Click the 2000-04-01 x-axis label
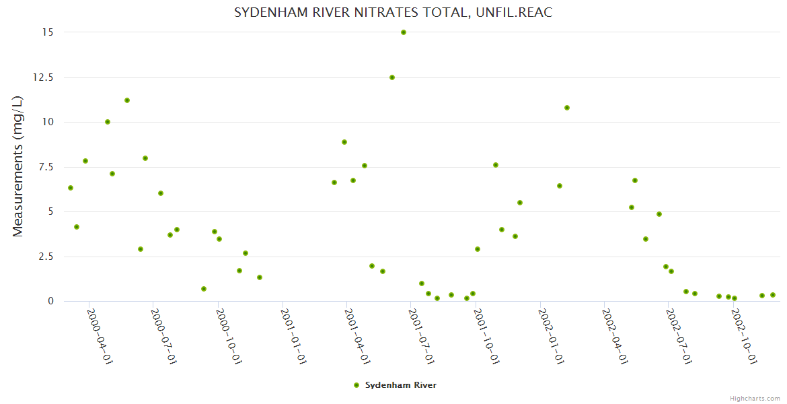The image size is (787, 404). click(100, 336)
